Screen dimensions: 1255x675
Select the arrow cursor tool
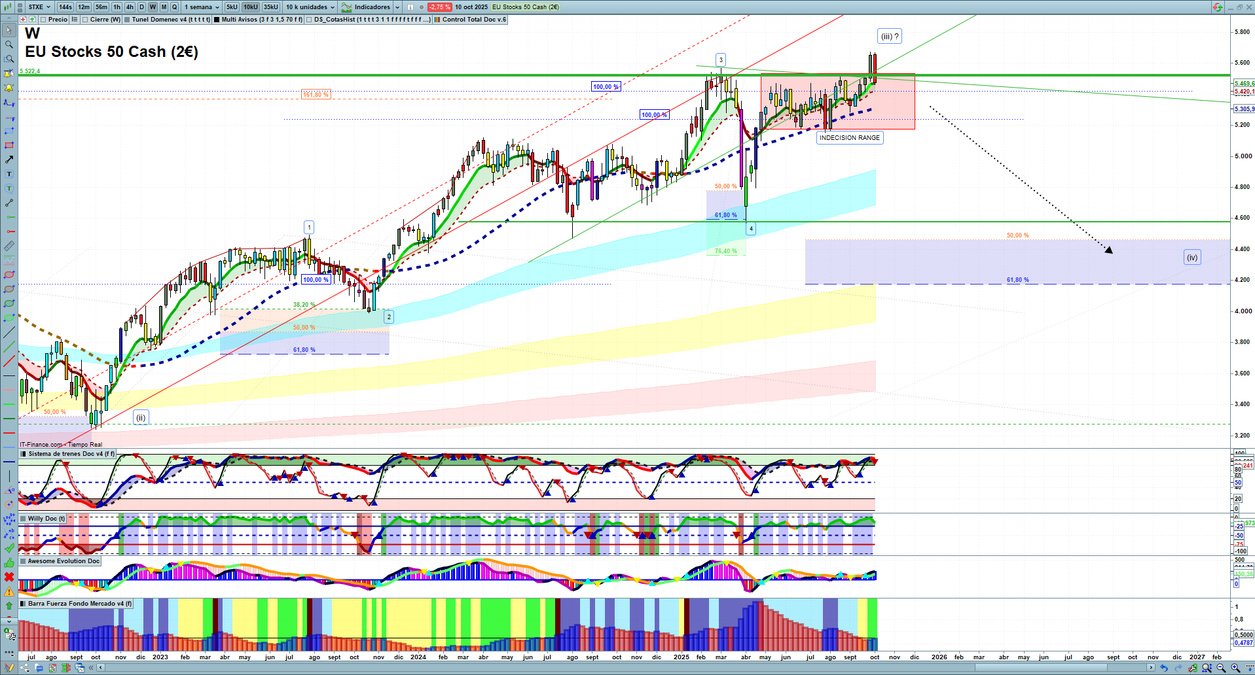click(9, 30)
